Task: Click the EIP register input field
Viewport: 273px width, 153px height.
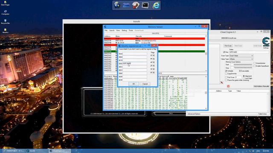Action: click(x=135, y=80)
